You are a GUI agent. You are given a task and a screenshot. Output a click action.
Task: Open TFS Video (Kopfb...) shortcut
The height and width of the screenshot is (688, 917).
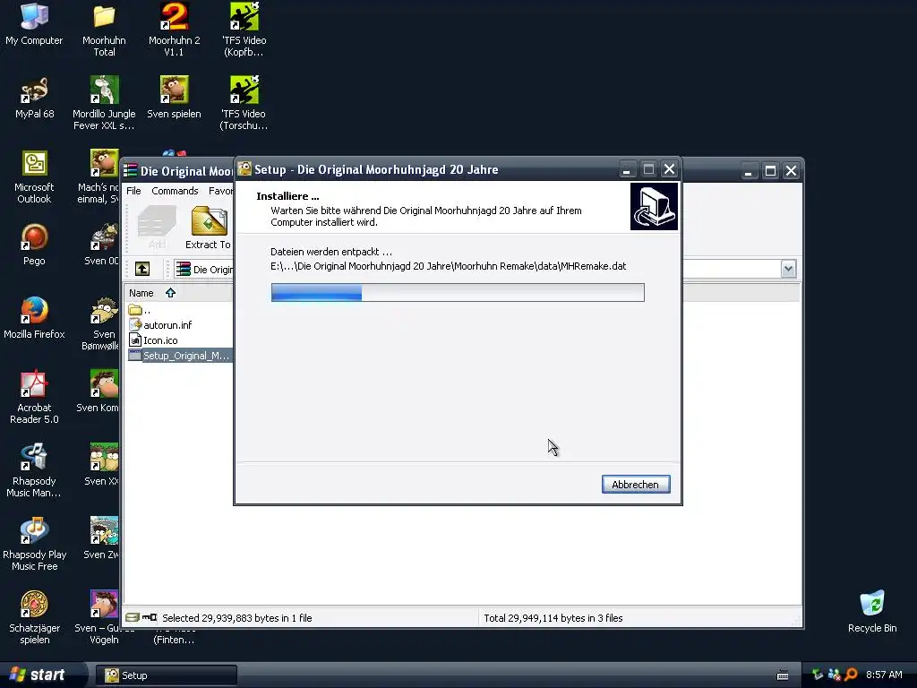click(x=244, y=30)
